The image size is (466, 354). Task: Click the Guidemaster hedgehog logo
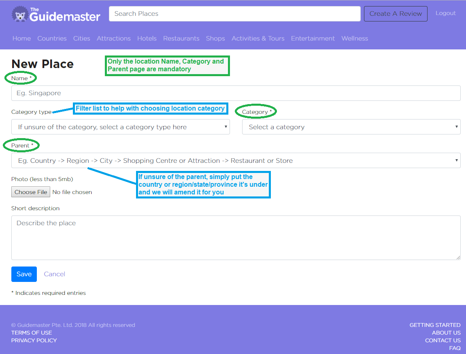tap(56, 14)
